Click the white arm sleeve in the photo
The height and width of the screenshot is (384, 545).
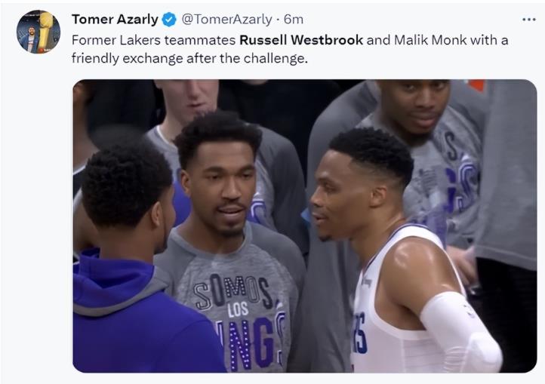click(x=460, y=332)
